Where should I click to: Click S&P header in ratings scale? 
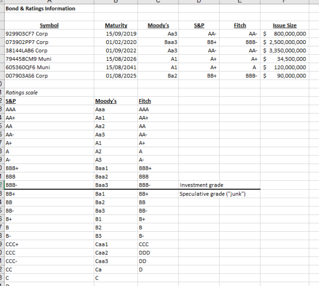pos(49,101)
